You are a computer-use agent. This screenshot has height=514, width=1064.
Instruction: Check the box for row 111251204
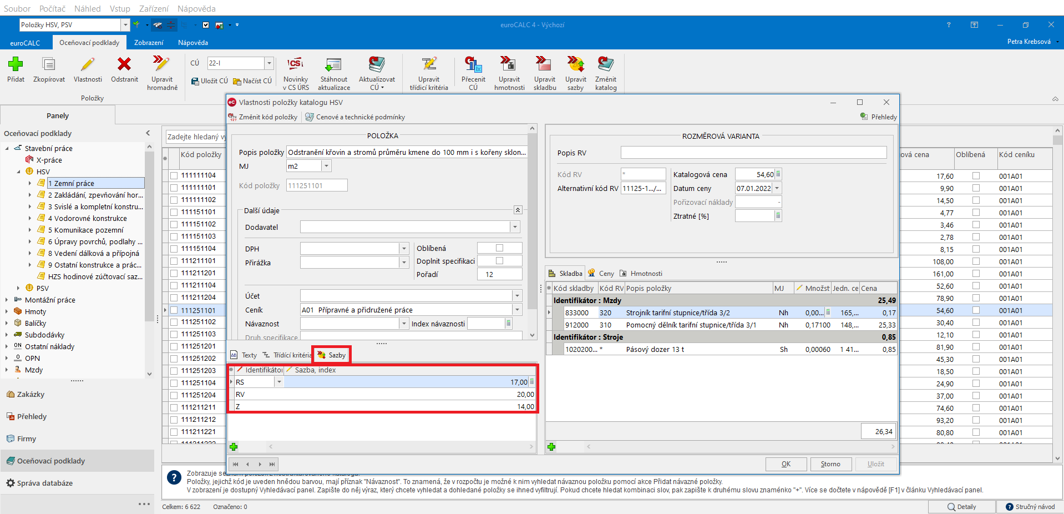[x=174, y=395]
